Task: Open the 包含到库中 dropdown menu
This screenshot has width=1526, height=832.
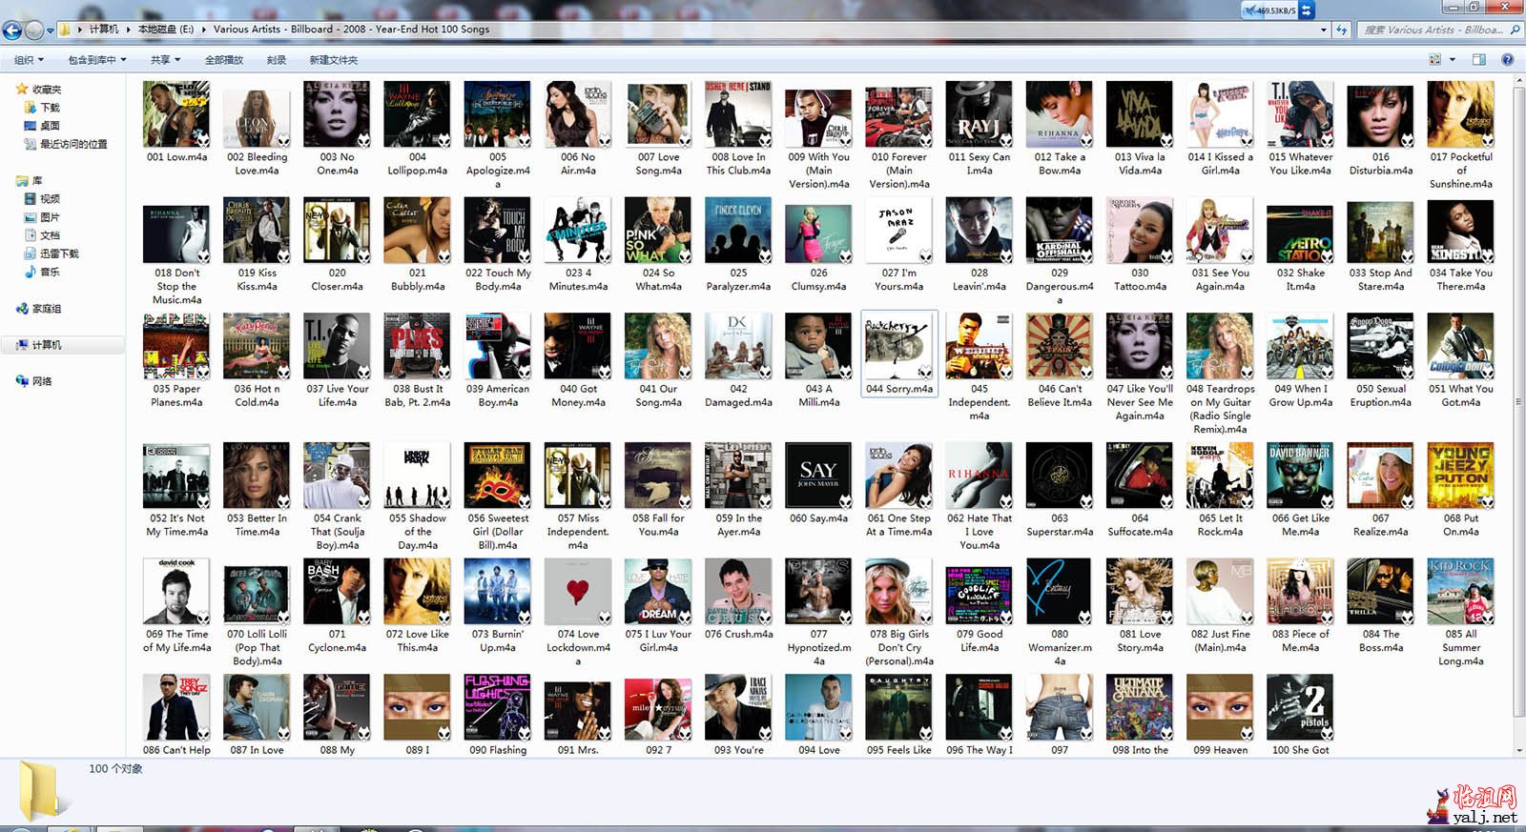Action: tap(96, 60)
